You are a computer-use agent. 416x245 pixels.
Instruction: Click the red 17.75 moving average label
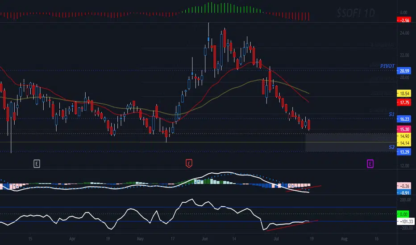404,102
